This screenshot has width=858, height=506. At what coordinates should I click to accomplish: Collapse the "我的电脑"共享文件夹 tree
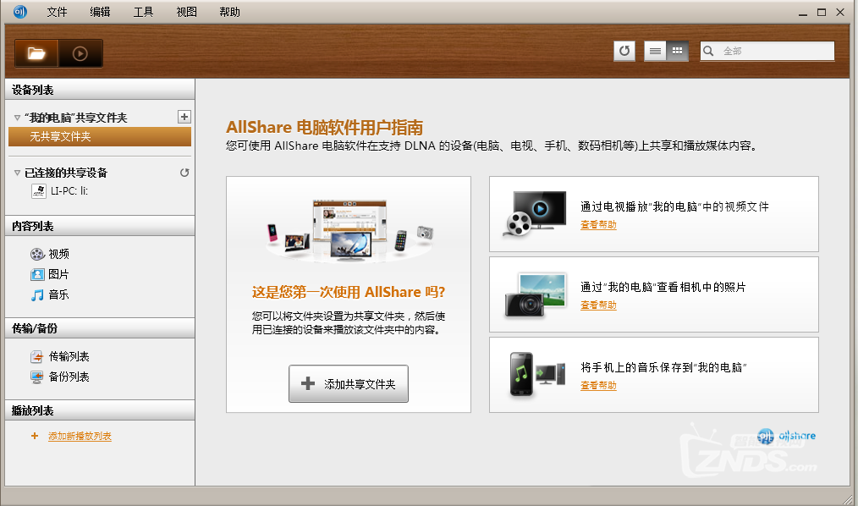tap(17, 118)
